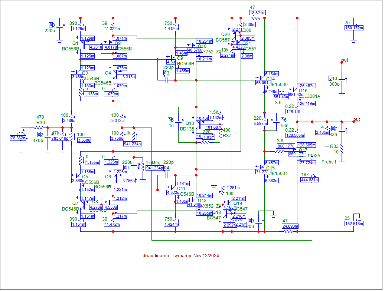385x291 pixels.
Task: Select the top 47 ohm rail resistor
Action: click(x=255, y=18)
